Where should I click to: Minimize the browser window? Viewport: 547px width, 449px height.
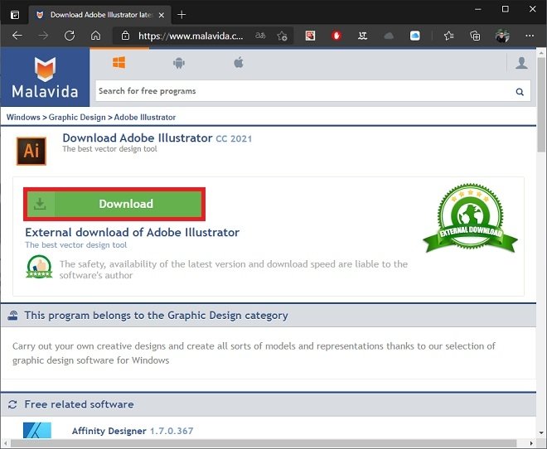[478, 9]
